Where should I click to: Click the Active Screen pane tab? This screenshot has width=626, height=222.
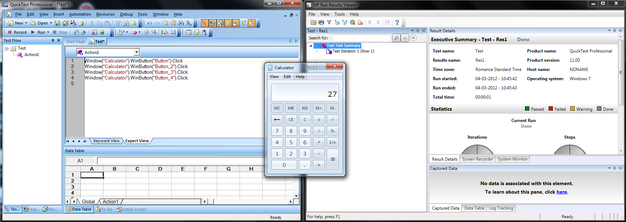pos(131,209)
